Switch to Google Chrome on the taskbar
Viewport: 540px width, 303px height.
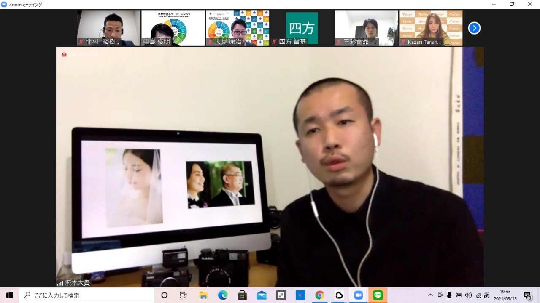320,295
